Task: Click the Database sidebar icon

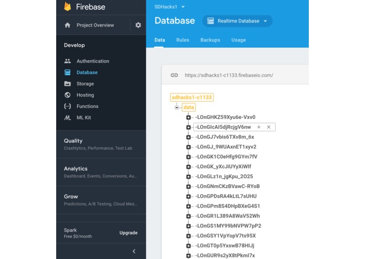Action: click(68, 72)
